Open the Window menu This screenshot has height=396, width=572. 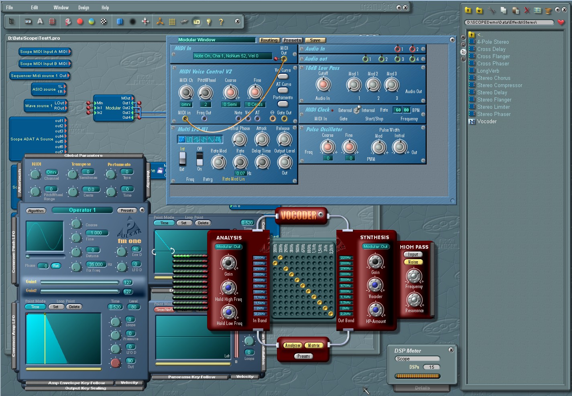[61, 8]
